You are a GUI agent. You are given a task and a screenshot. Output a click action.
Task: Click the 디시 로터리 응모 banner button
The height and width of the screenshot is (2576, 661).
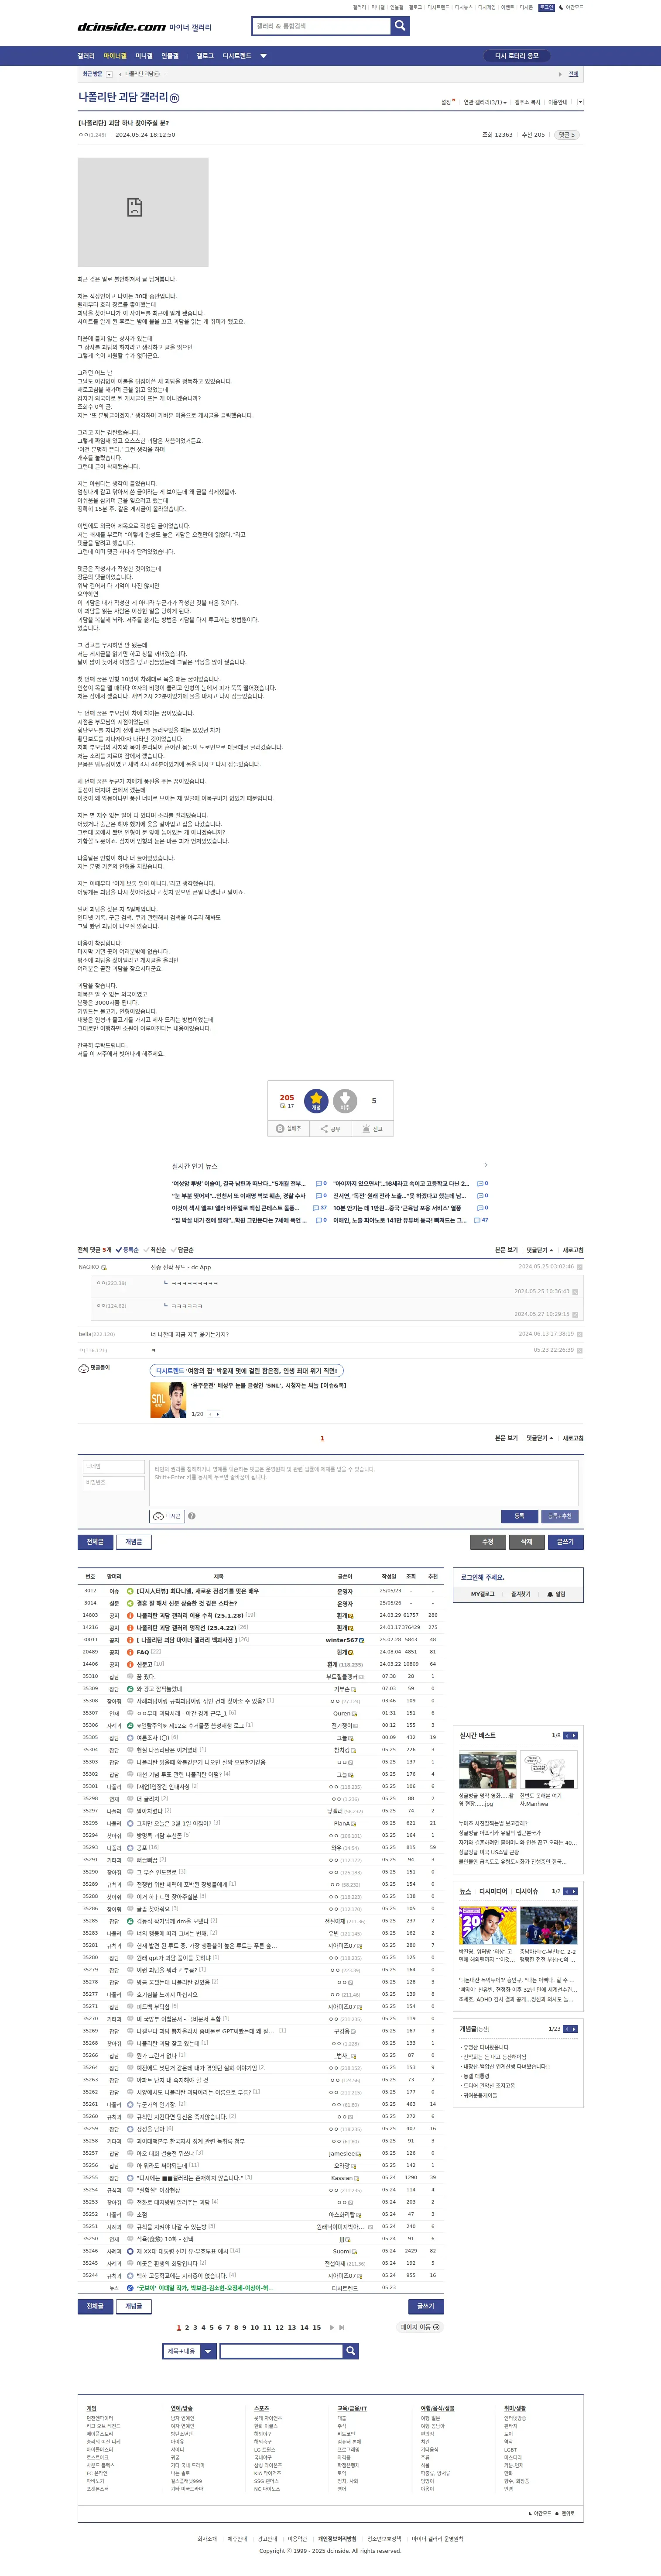click(516, 56)
